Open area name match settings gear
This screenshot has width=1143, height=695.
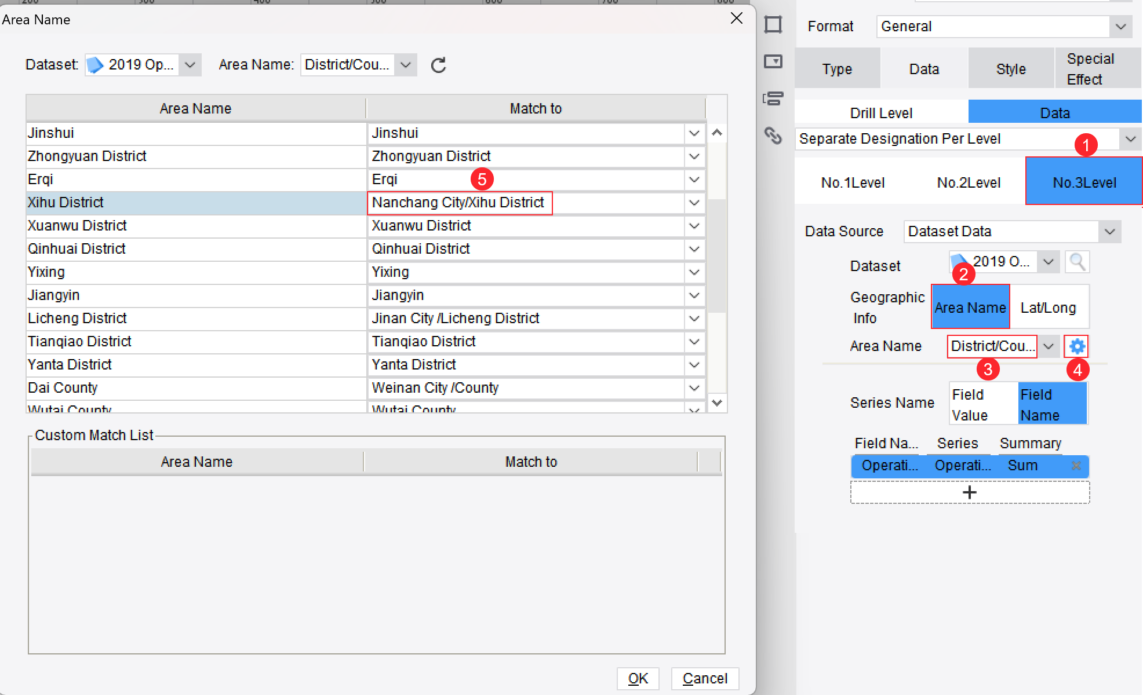coord(1077,346)
